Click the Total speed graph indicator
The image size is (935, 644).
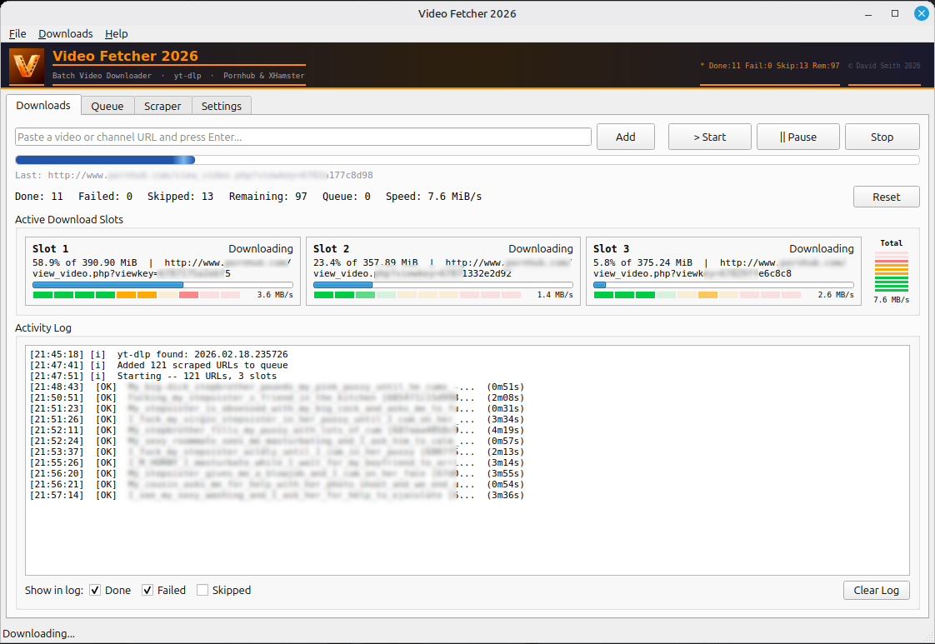891,271
